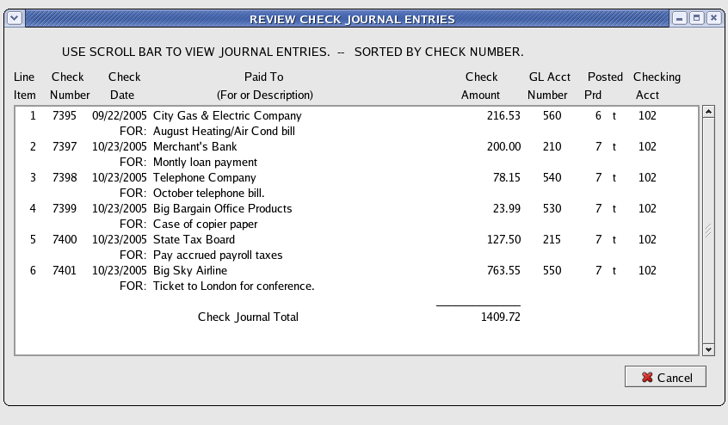This screenshot has width=728, height=425.
Task: Close the window with the title bar X
Action: click(713, 18)
